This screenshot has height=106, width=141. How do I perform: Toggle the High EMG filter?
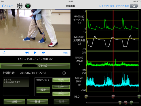(x=61, y=80)
